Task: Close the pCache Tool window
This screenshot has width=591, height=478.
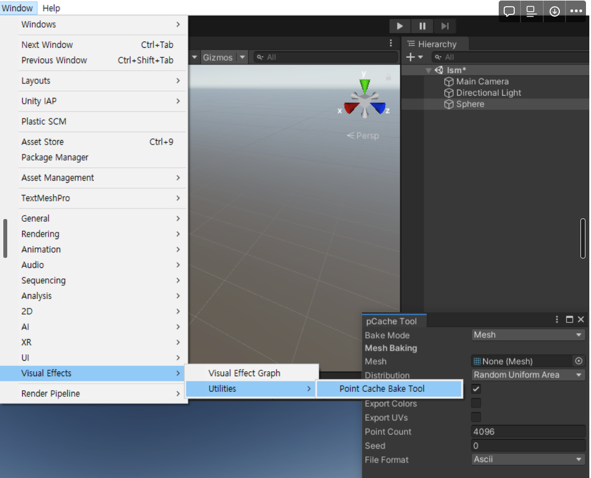Action: [x=581, y=320]
